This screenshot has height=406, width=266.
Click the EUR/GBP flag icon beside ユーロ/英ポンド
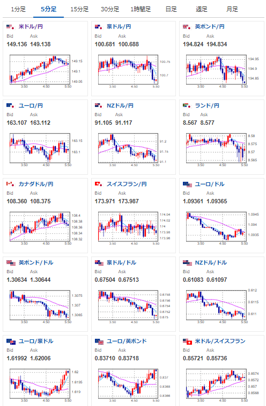click(x=99, y=341)
